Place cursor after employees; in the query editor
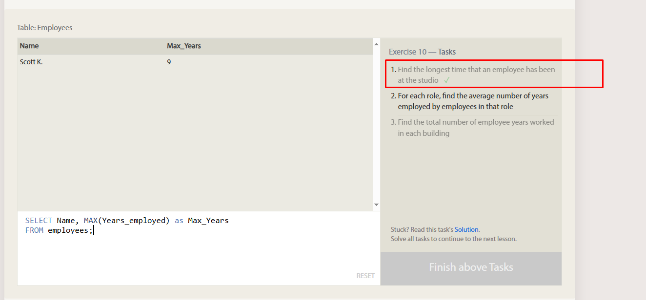Screen dimensions: 646x300 point(93,230)
